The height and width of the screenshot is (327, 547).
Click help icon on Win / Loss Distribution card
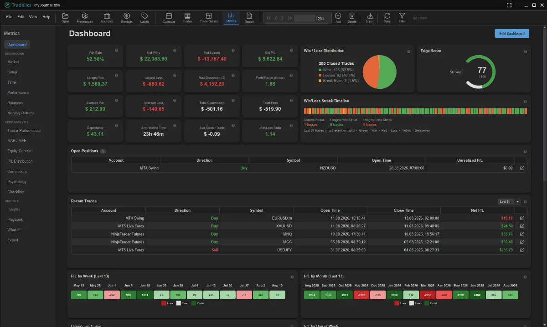click(x=408, y=51)
